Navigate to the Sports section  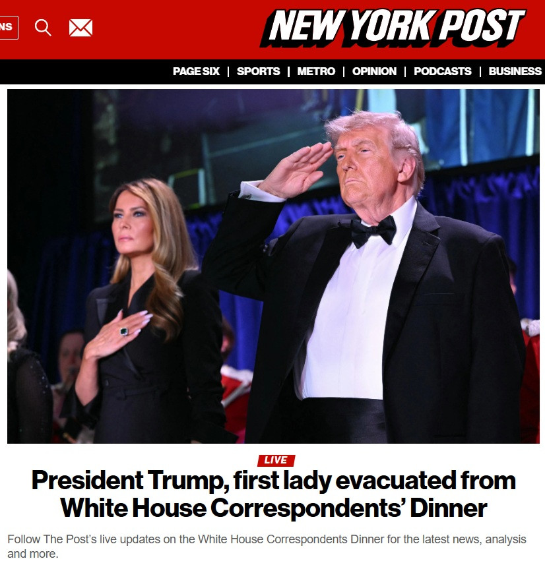pyautogui.click(x=259, y=71)
